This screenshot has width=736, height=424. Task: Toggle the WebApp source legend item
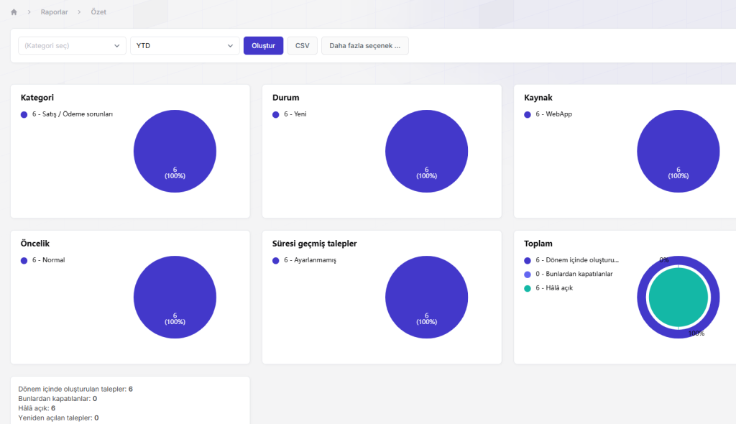(x=548, y=114)
